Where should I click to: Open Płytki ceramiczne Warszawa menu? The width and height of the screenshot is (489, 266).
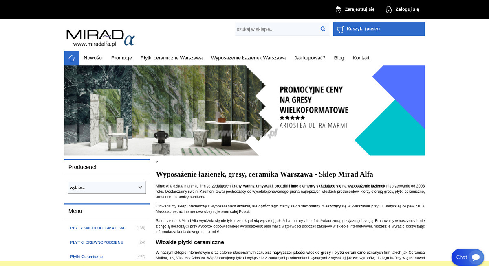point(172,58)
